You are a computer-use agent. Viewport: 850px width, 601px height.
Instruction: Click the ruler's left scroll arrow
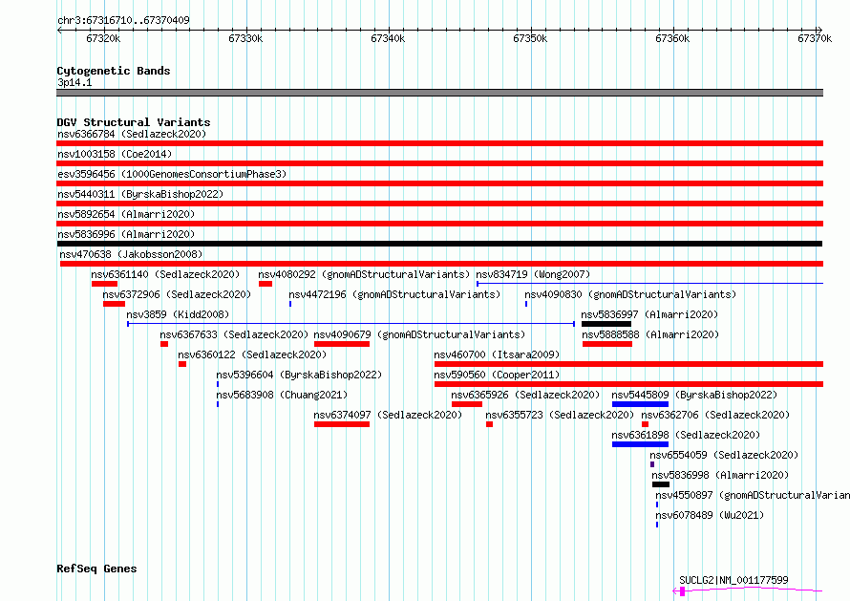[x=59, y=31]
